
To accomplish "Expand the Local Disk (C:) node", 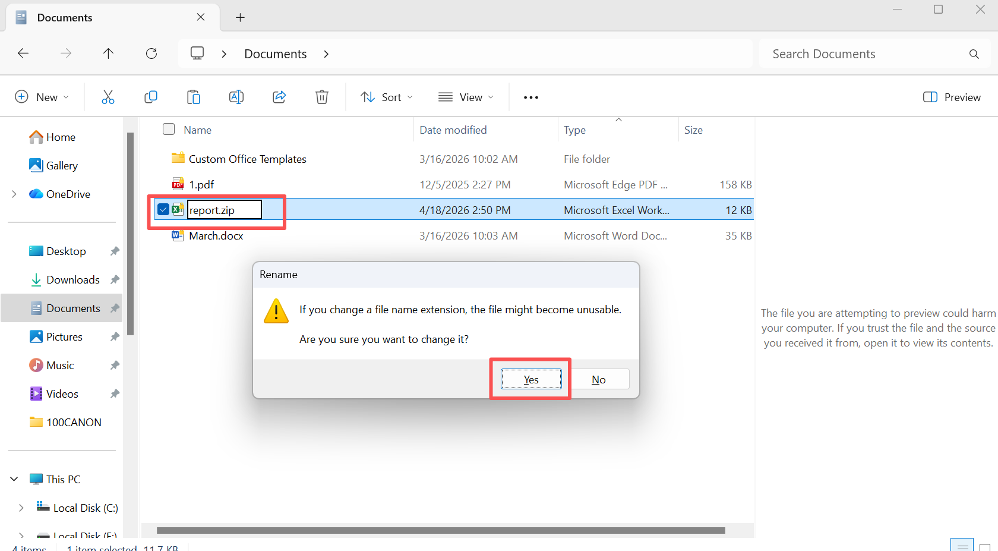I will click(x=21, y=508).
